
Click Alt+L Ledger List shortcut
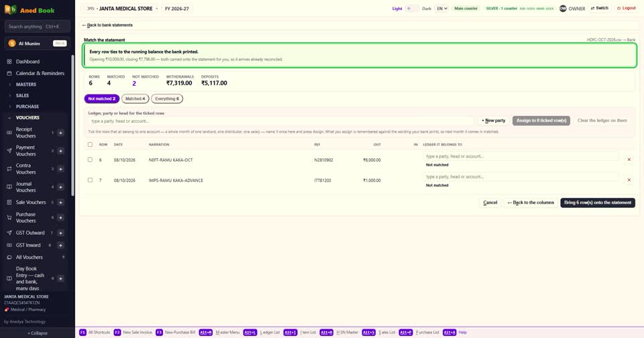262,332
